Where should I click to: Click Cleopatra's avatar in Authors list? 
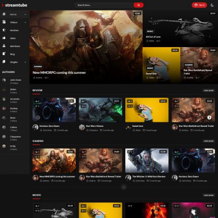pyautogui.click(x=4, y=137)
